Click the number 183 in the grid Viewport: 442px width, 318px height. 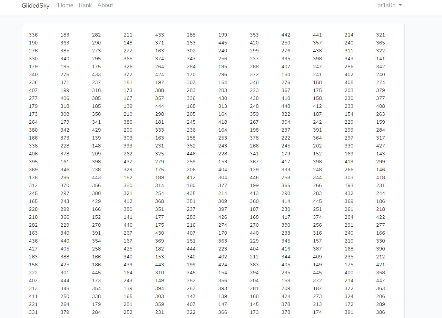[x=65, y=35]
